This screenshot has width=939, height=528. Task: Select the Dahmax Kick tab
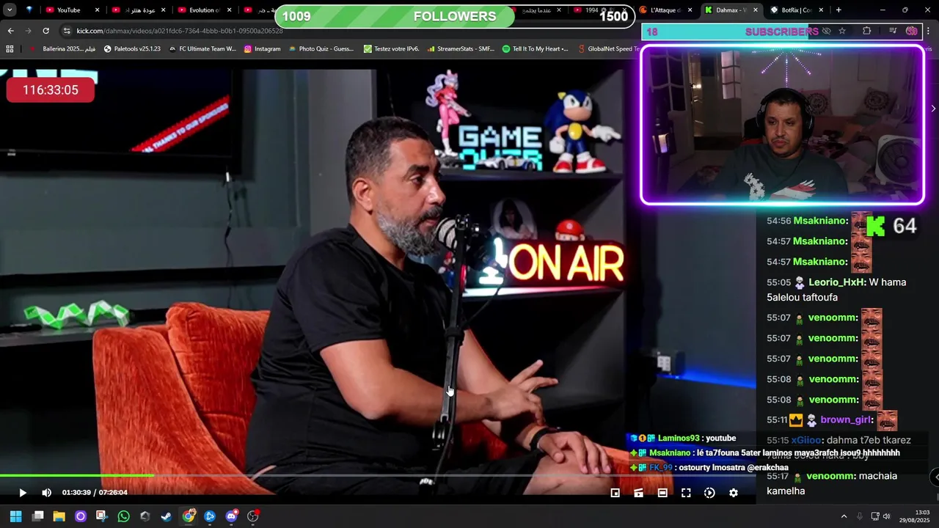pyautogui.click(x=731, y=10)
